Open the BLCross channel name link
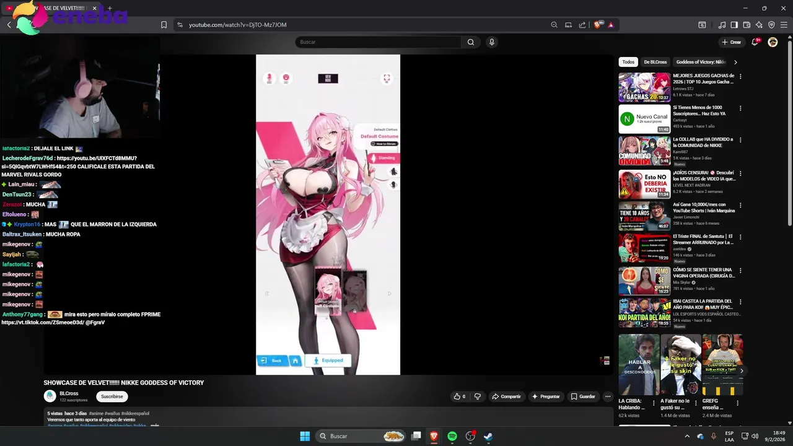This screenshot has width=793, height=446. coord(69,393)
